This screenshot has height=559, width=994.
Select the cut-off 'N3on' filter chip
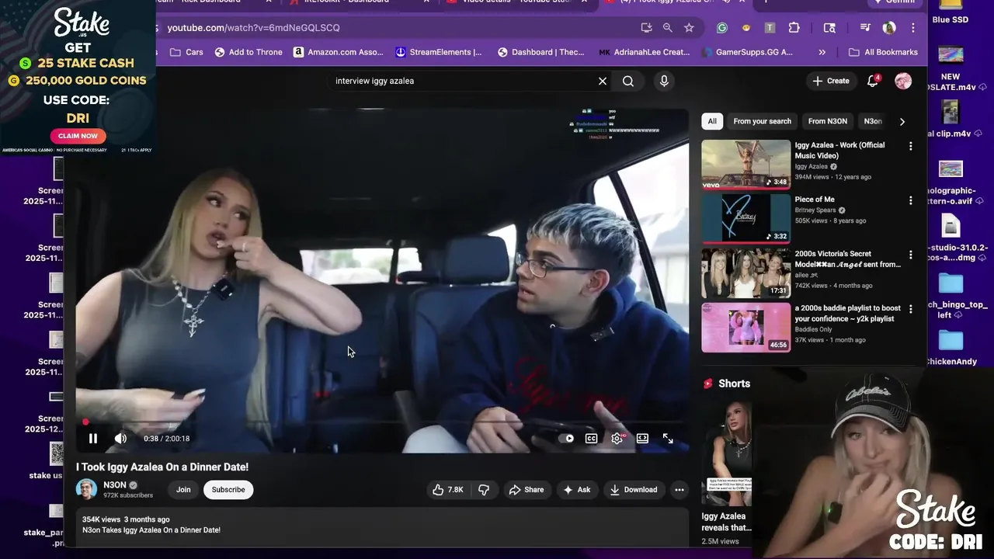[x=873, y=121]
